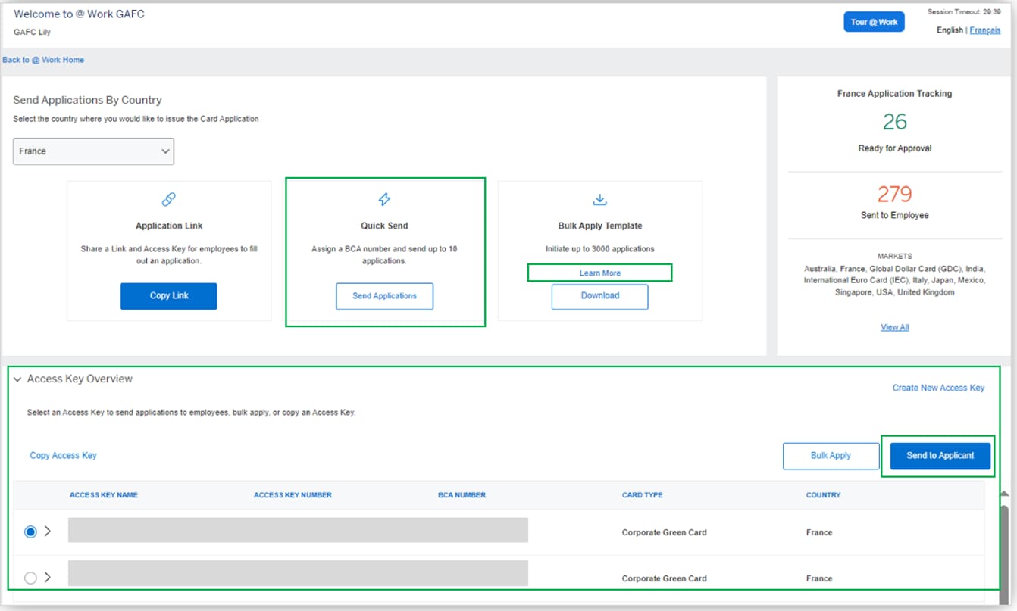
Task: Download the Bulk Apply Template
Action: click(x=599, y=296)
